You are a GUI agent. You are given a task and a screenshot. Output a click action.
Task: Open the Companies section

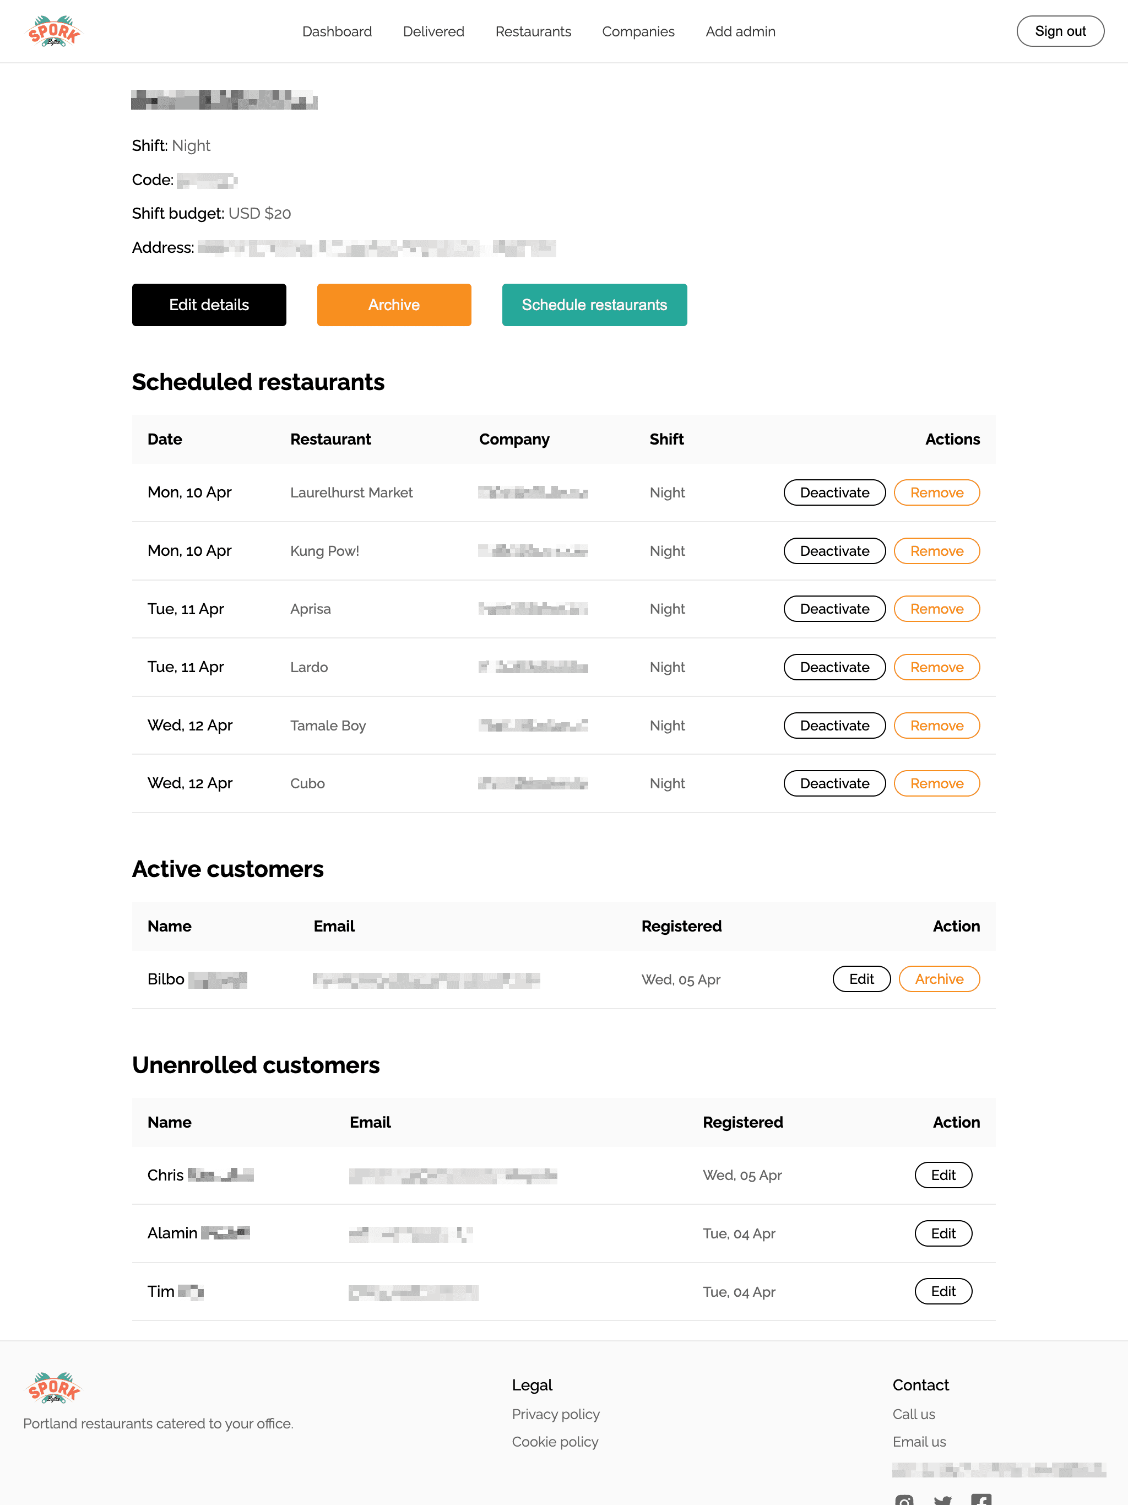tap(638, 31)
